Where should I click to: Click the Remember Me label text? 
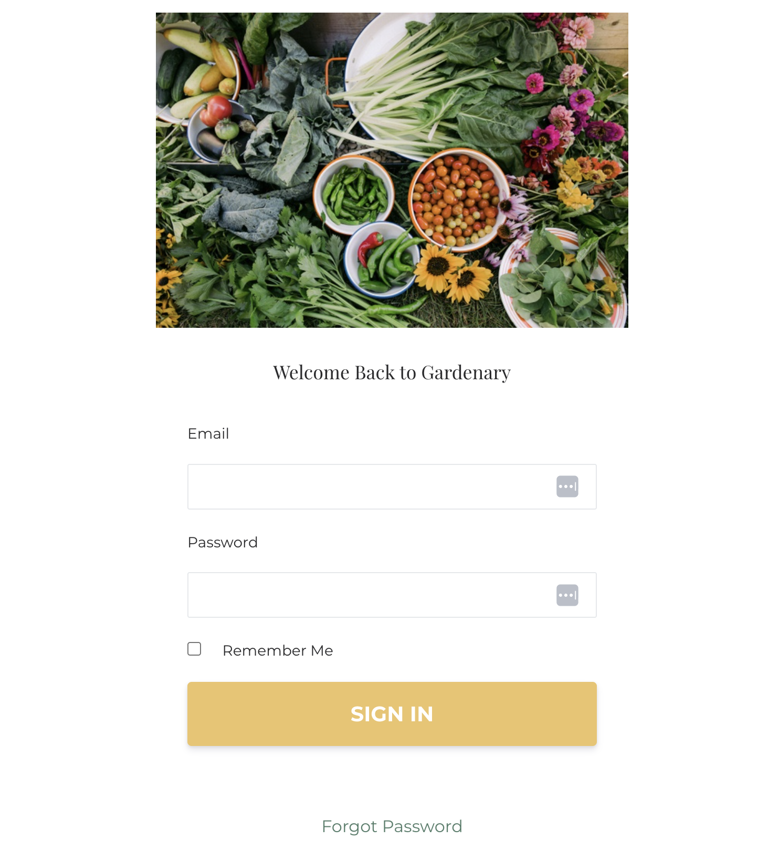(x=278, y=650)
